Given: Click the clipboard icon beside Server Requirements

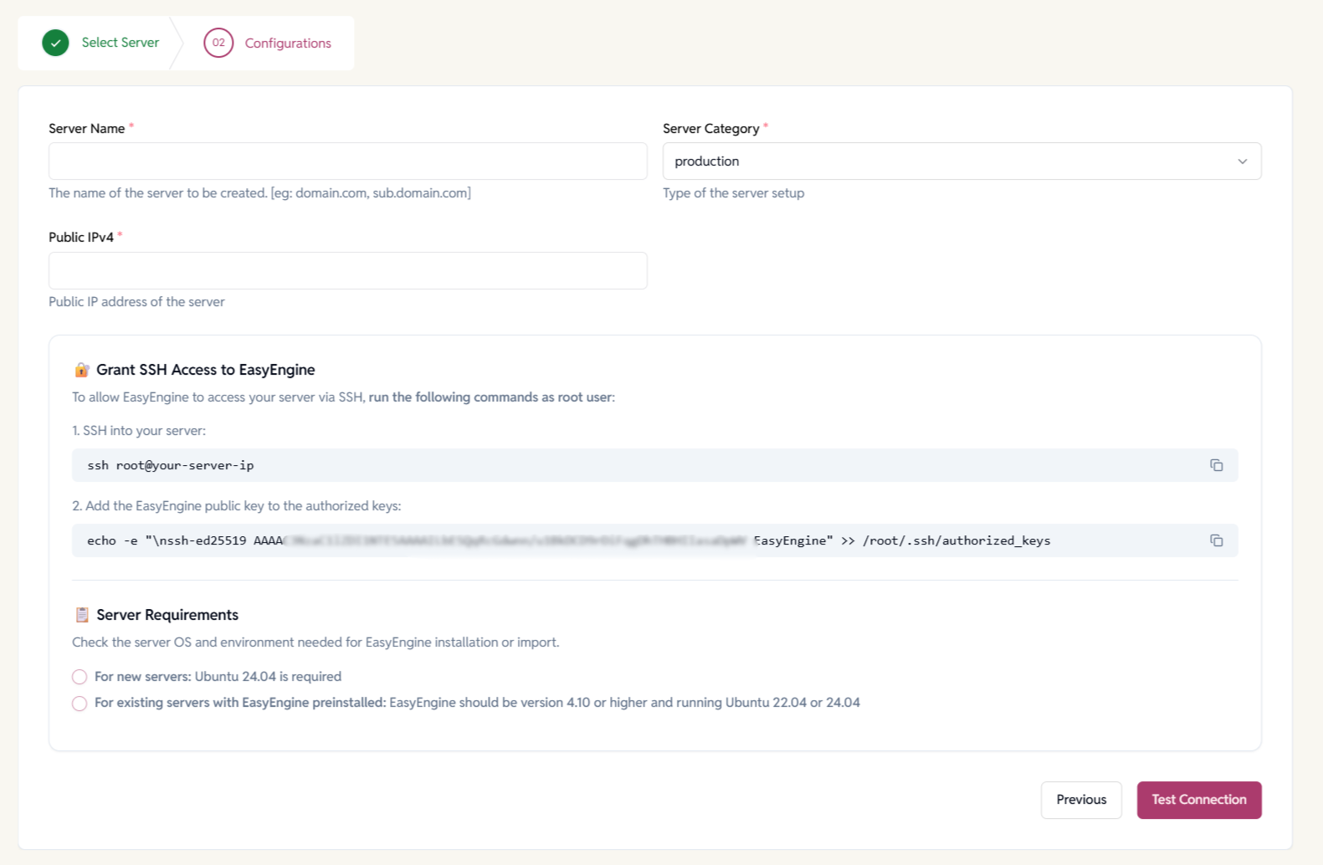Looking at the screenshot, I should (82, 615).
